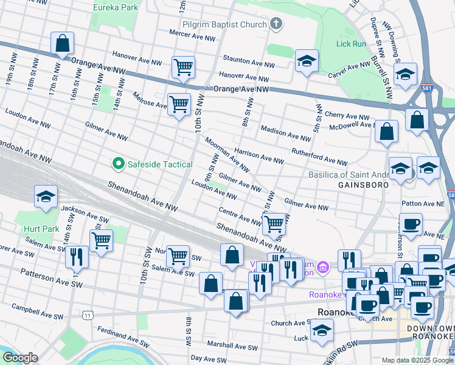Click the Mercer Ave NW street label

[192, 35]
